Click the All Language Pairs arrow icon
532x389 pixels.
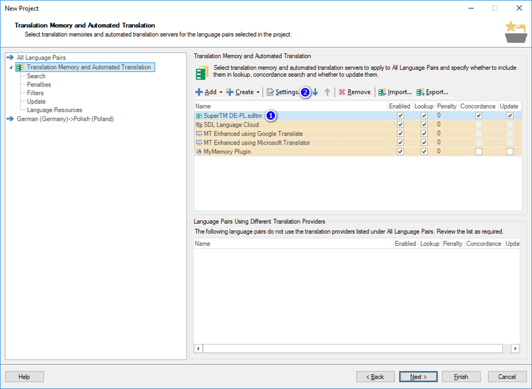10,58
